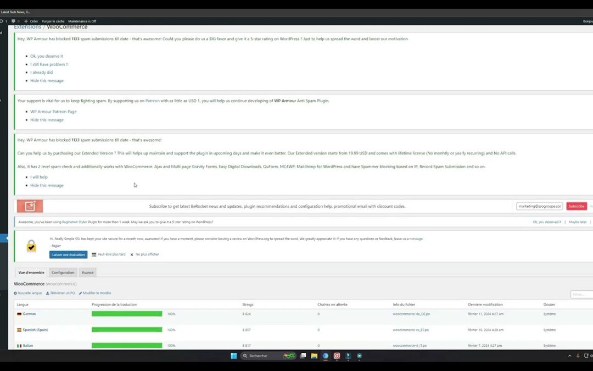
Task: Open the red @ mail app in taskbar
Action: [337, 356]
